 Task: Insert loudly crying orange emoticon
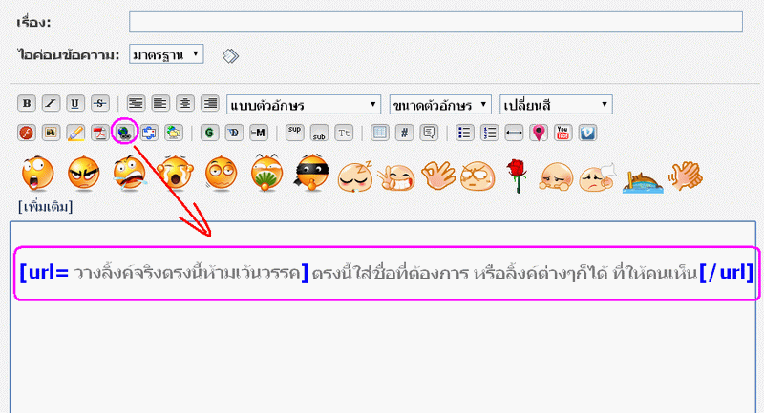click(176, 174)
